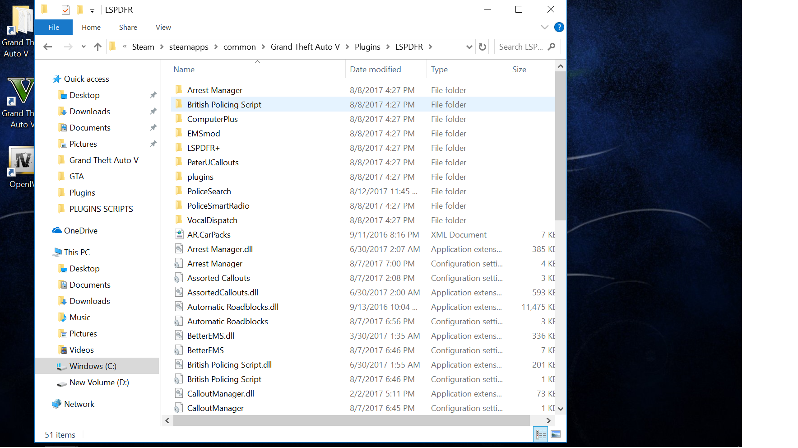
Task: Unpin Downloads from Quick access
Action: pyautogui.click(x=153, y=112)
